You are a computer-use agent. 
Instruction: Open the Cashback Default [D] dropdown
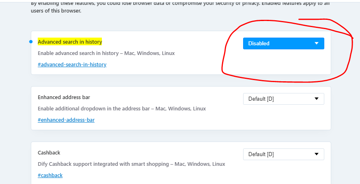pyautogui.click(x=284, y=154)
